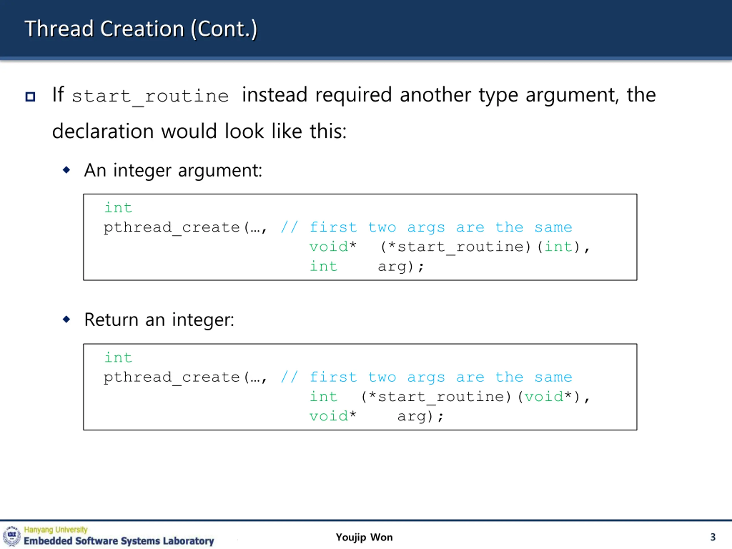
Task: Click 'pthread_create(…,' in second code box
Action: [x=185, y=378]
